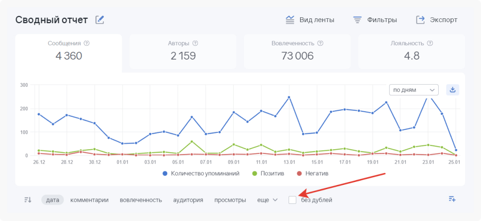The width and height of the screenshot is (481, 221).
Task: Click the add-to-list icon at bottom right
Action: click(x=452, y=199)
